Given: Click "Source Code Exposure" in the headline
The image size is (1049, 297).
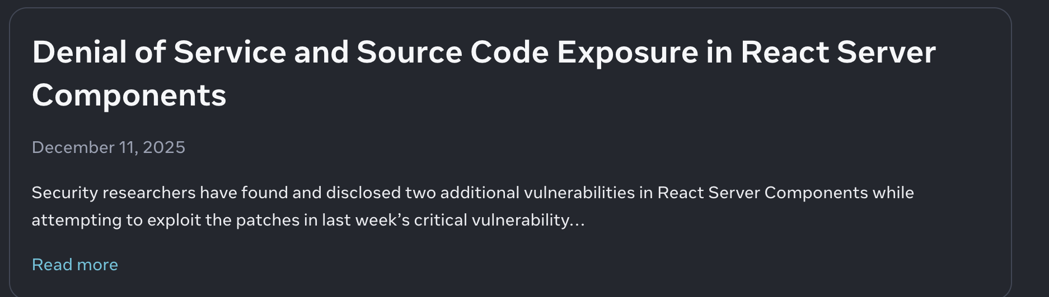Looking at the screenshot, I should tap(527, 52).
